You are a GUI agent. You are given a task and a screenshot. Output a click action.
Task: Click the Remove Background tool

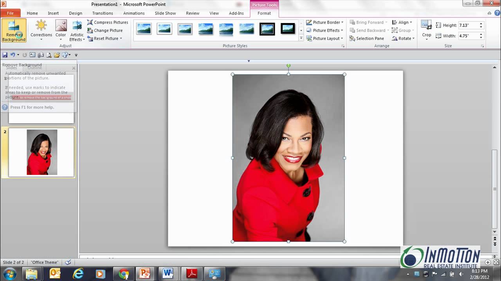tap(14, 30)
